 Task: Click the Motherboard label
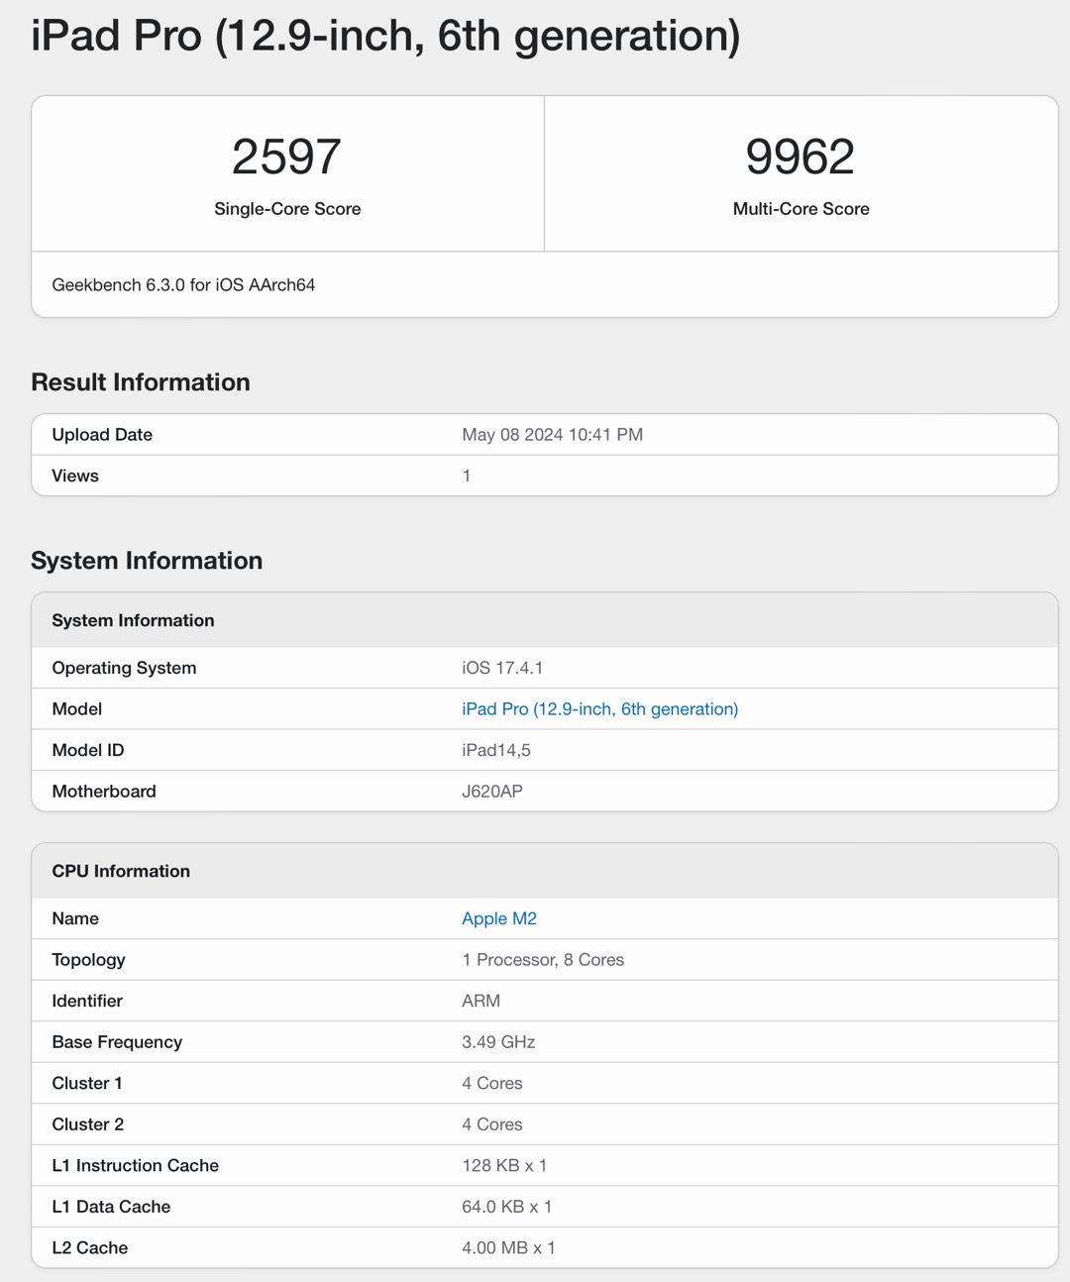(x=104, y=792)
